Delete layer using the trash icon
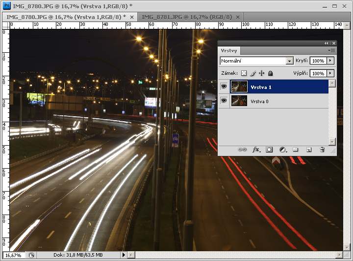The image size is (353, 261). coord(322,150)
